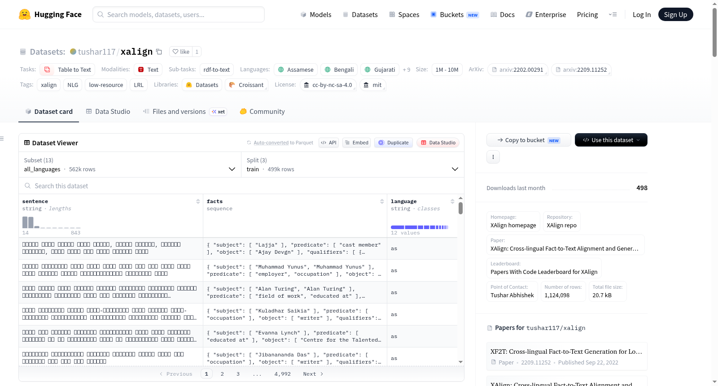Click the Hugging Face logo icon
Image resolution: width=718 pixels, height=386 pixels.
(25, 14)
